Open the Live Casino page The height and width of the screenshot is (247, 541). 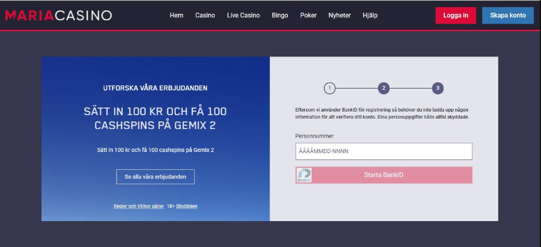pos(243,16)
